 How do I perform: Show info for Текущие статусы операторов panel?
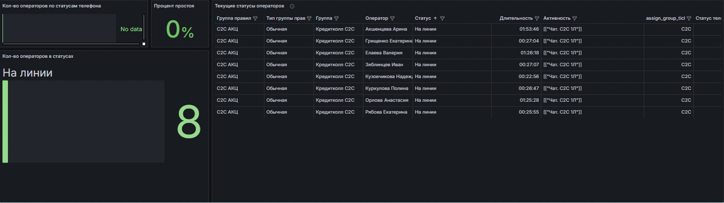[292, 6]
